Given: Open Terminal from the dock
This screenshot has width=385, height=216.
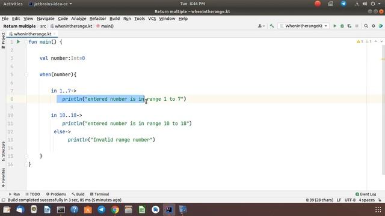Looking at the screenshot, I should (x=61, y=209).
